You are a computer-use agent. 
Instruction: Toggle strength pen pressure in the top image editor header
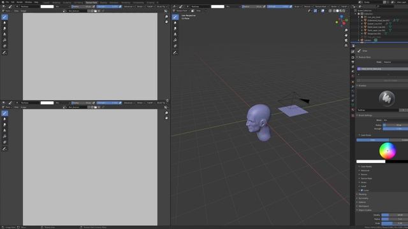pos(120,6)
